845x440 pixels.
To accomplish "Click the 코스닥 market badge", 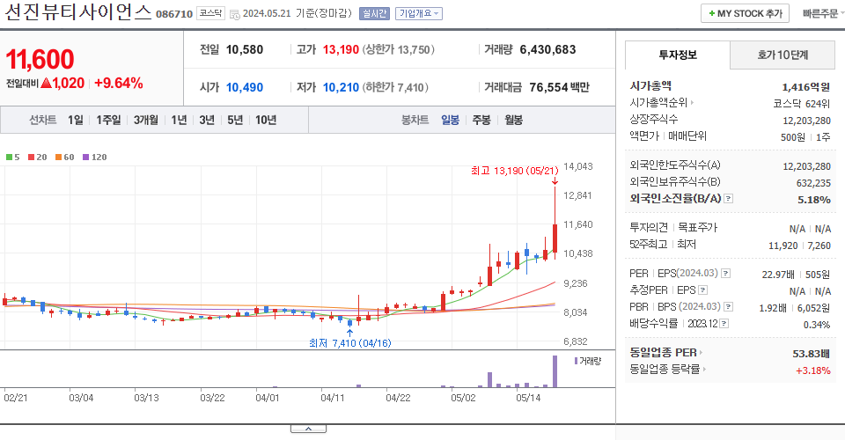I will pos(210,13).
